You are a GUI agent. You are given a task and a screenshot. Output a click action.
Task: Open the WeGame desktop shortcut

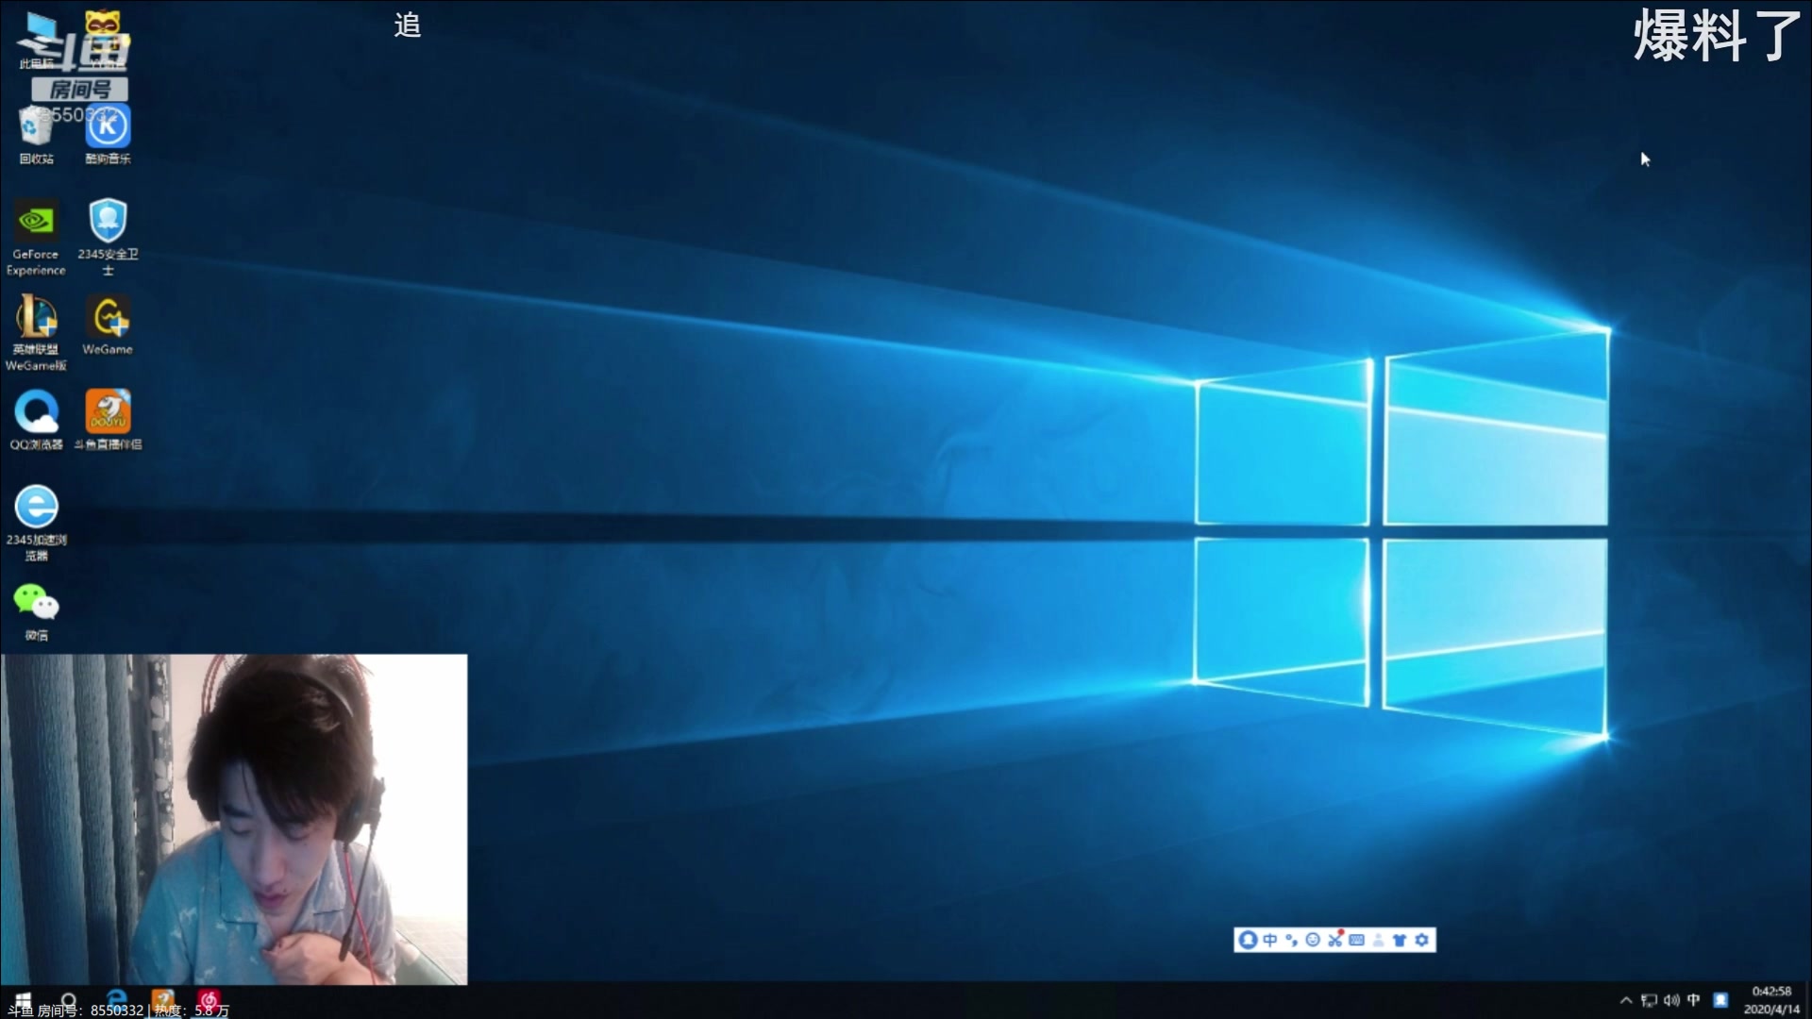[x=108, y=325]
